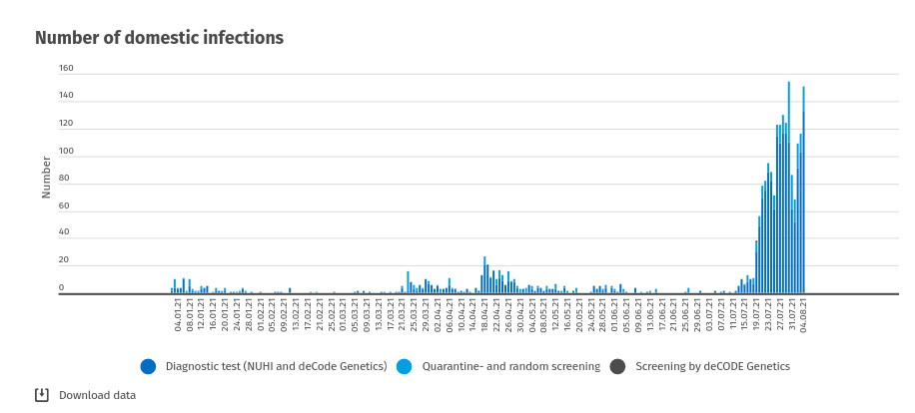Hide Quarantine- and random screening series
915x413 pixels.
[x=510, y=366]
